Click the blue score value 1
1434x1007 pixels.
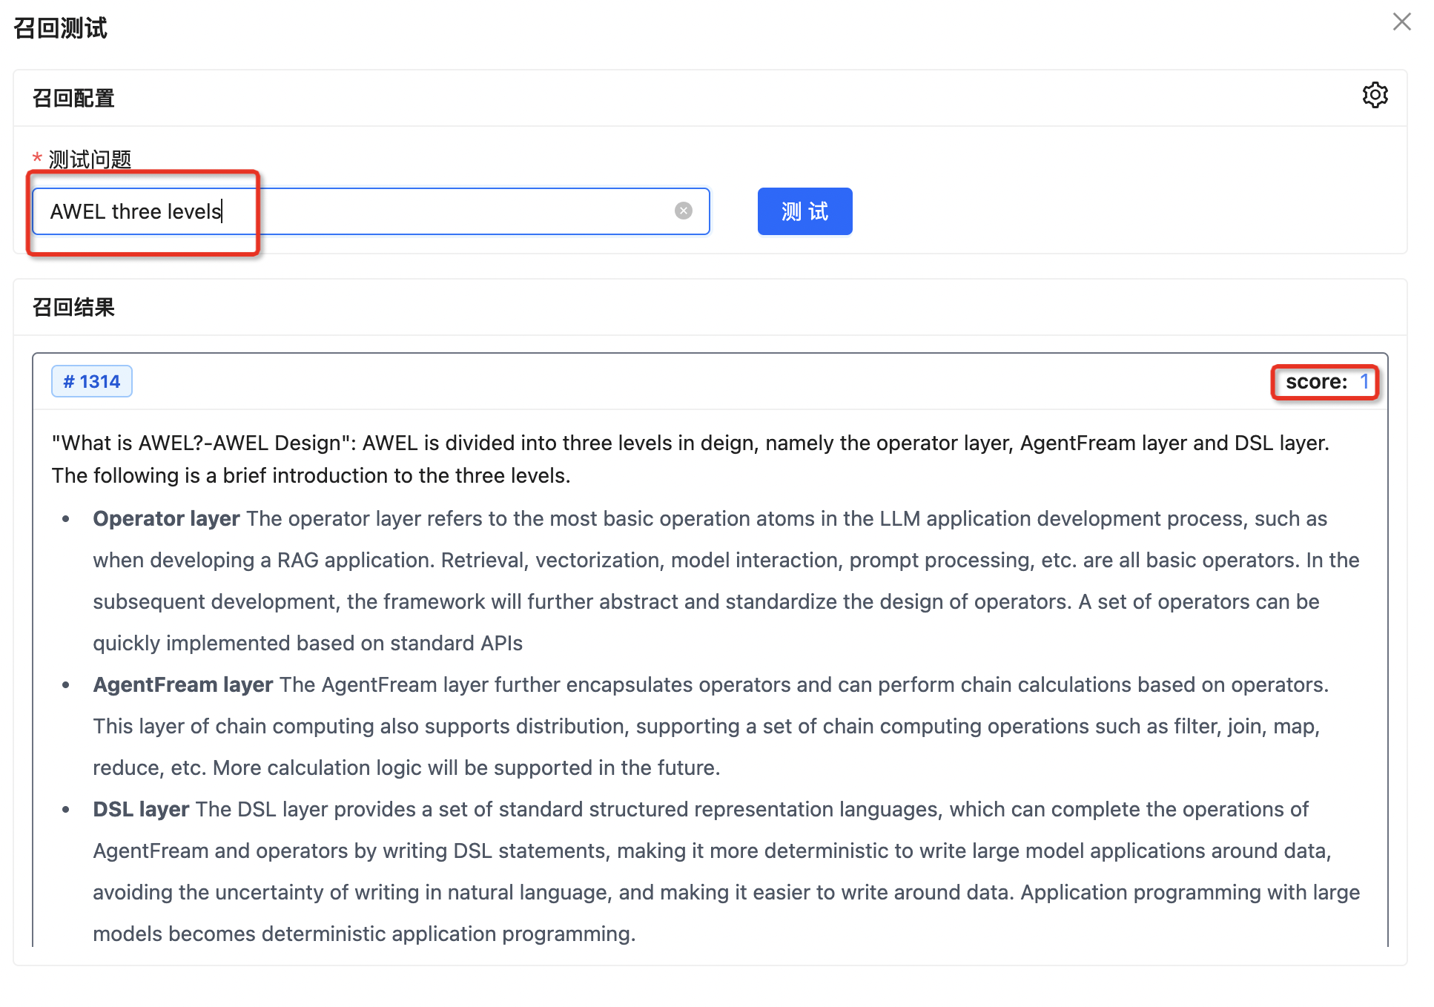tap(1364, 382)
